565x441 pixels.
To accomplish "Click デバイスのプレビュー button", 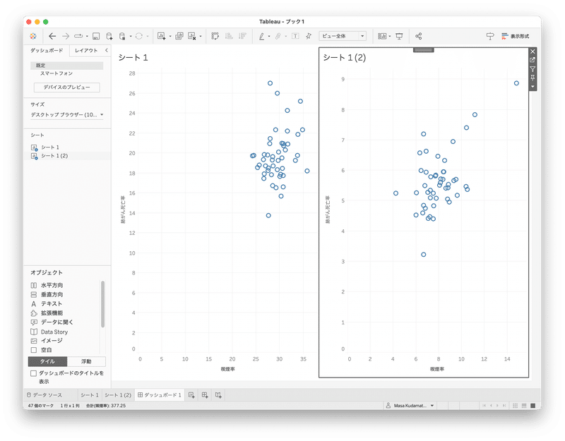I will click(x=66, y=87).
